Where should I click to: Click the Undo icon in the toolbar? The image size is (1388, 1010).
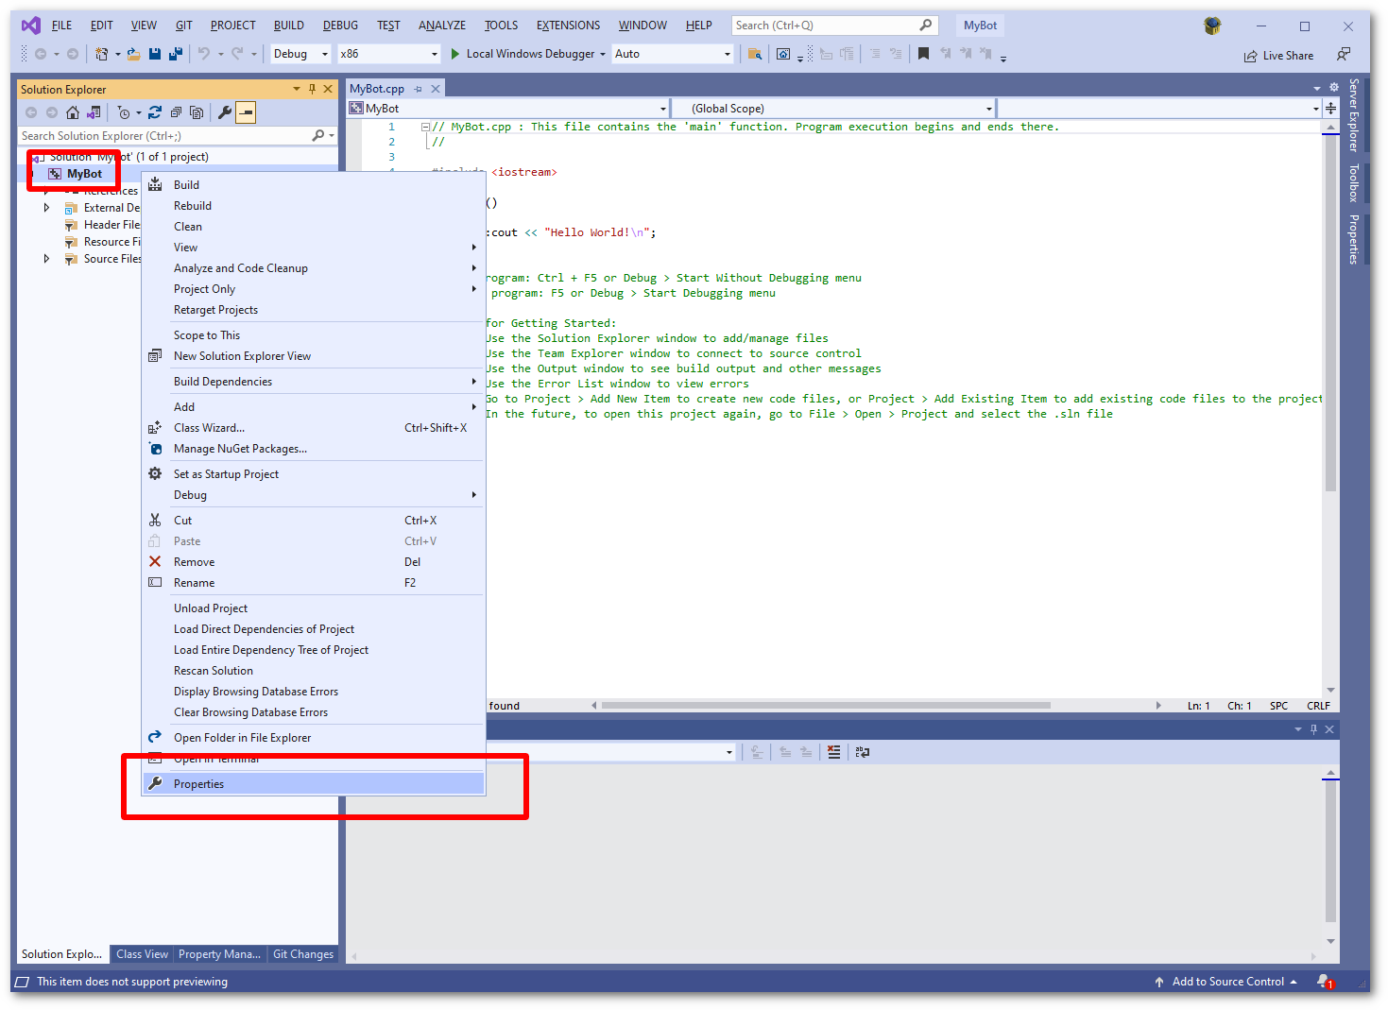[x=205, y=54]
